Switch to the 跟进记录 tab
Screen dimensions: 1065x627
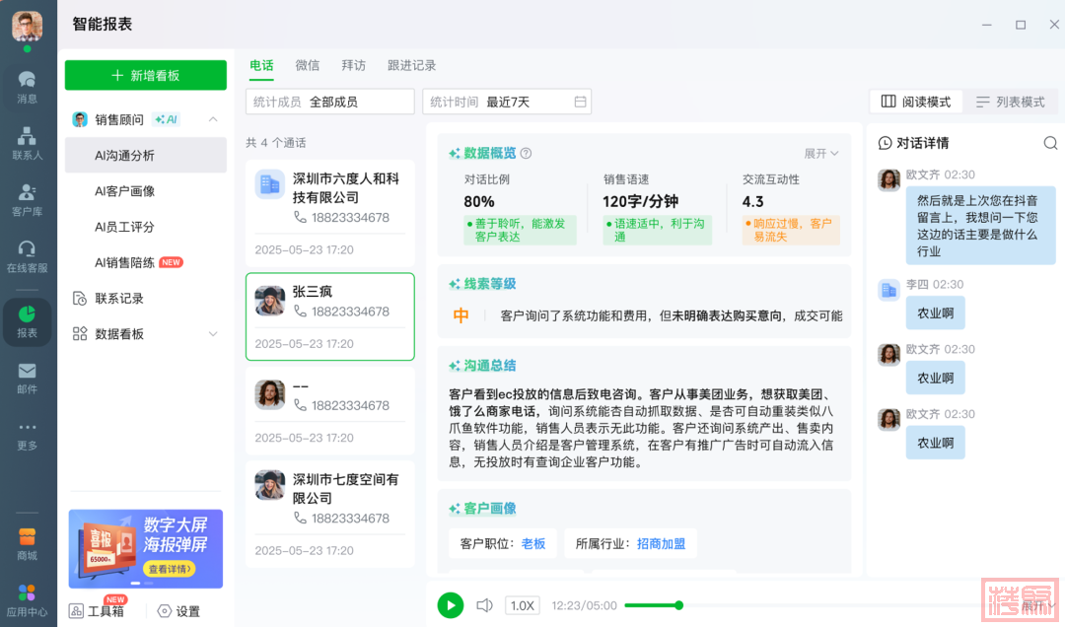point(411,65)
